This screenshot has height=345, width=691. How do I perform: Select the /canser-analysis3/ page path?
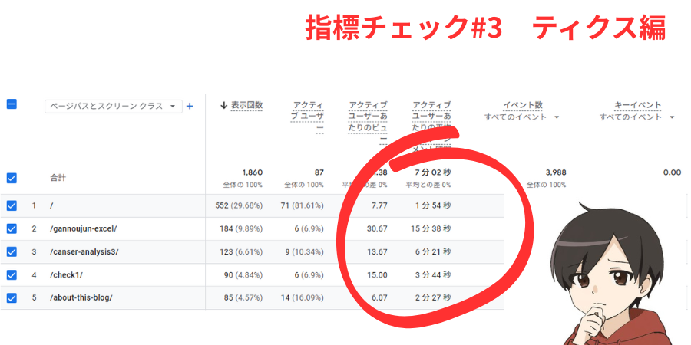84,251
